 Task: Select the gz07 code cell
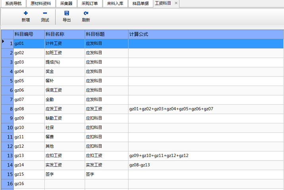point(29,100)
